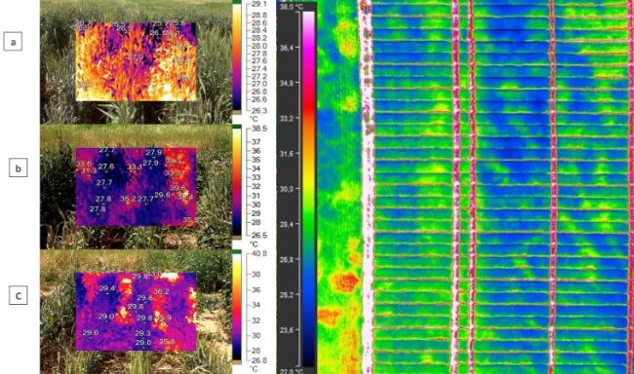Image resolution: width=634 pixels, height=374 pixels.
Task: Click the 29.4 temperature marker in panel c
Action: pyautogui.click(x=106, y=288)
